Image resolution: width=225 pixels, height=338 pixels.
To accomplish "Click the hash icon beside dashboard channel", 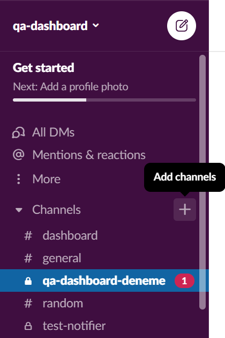I will click(x=28, y=235).
